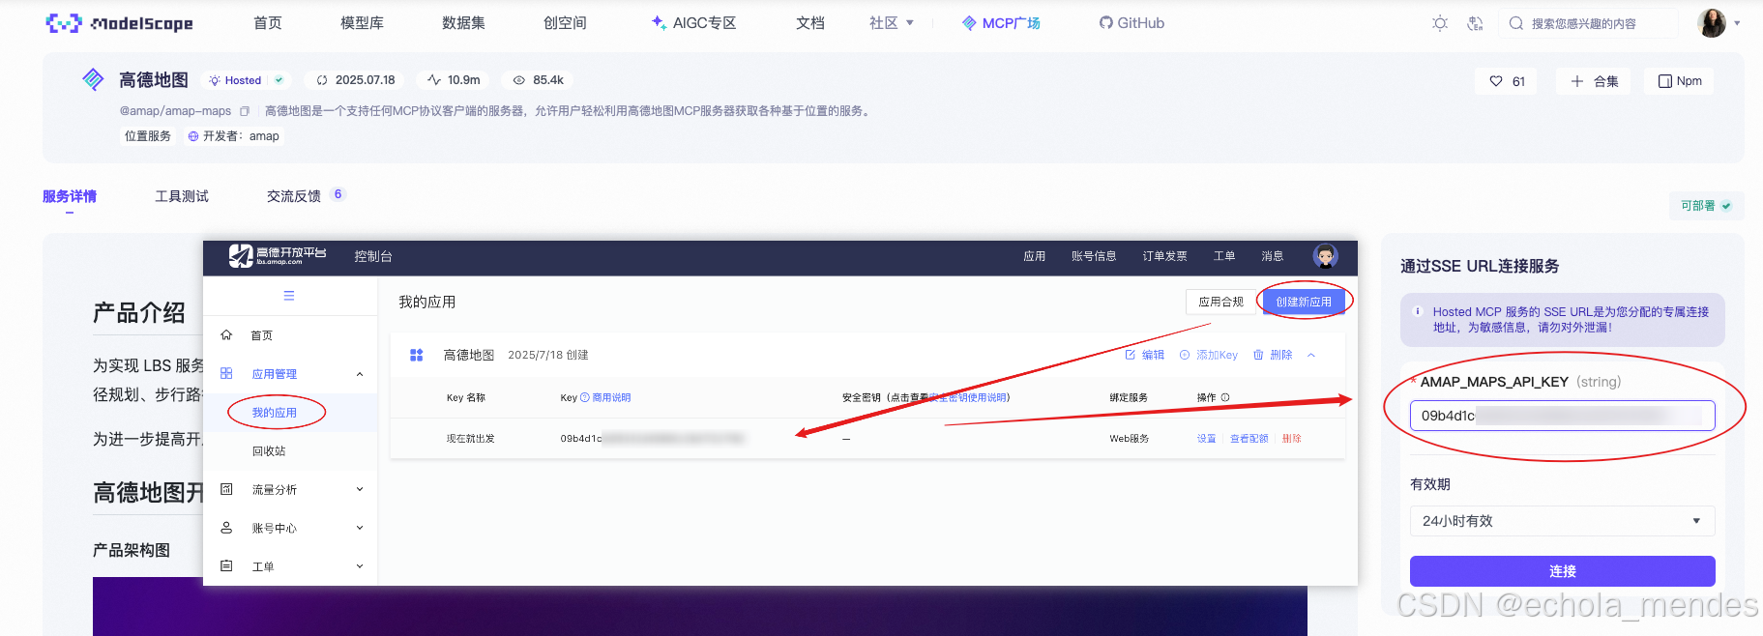The height and width of the screenshot is (636, 1763).
Task: Click the four-square app icon beside 高德地图 2025/7/18
Action: point(417,355)
